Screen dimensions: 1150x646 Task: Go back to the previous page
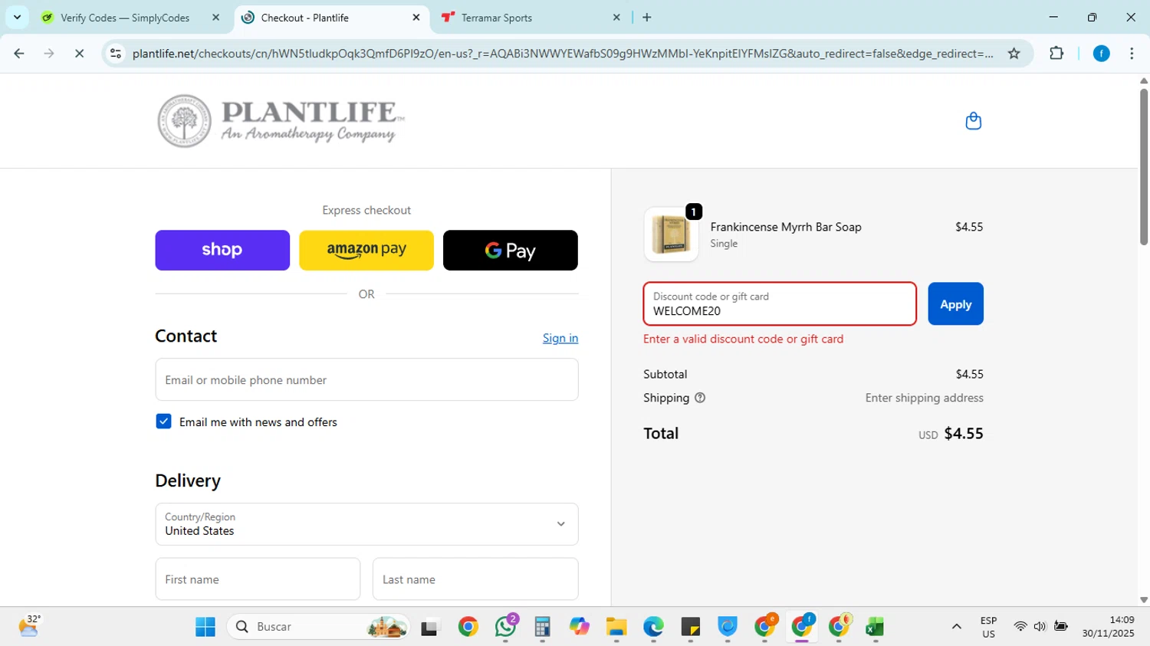pyautogui.click(x=19, y=54)
